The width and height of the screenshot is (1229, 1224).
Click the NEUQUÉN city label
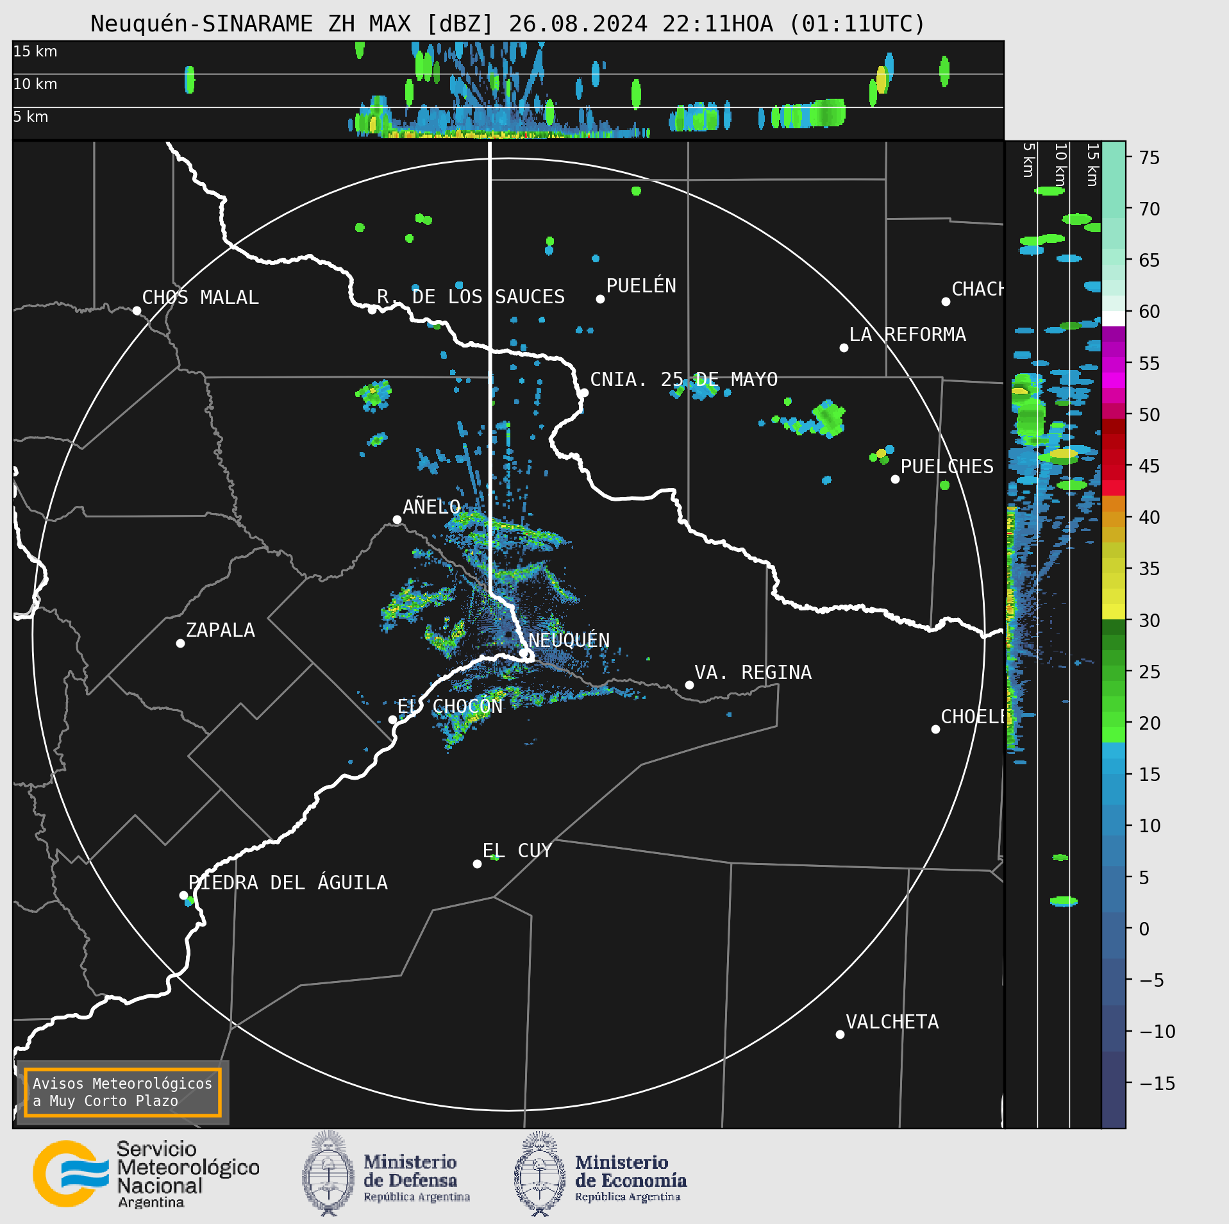pos(569,640)
